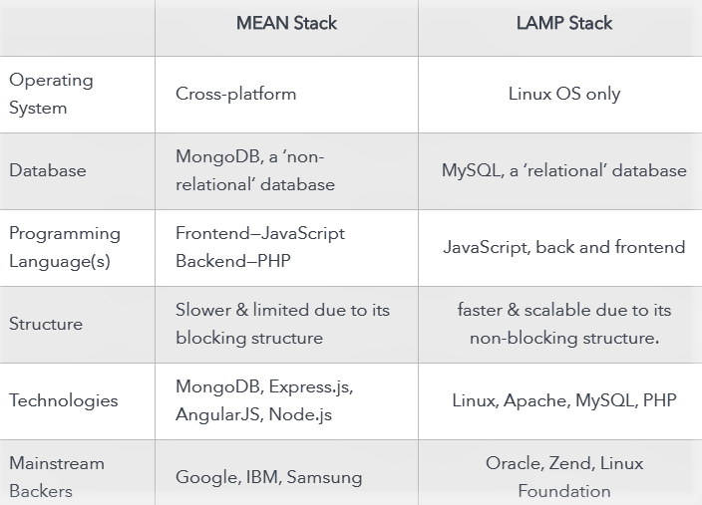The image size is (702, 505).
Task: Select the Structure row label
Action: pos(46,324)
